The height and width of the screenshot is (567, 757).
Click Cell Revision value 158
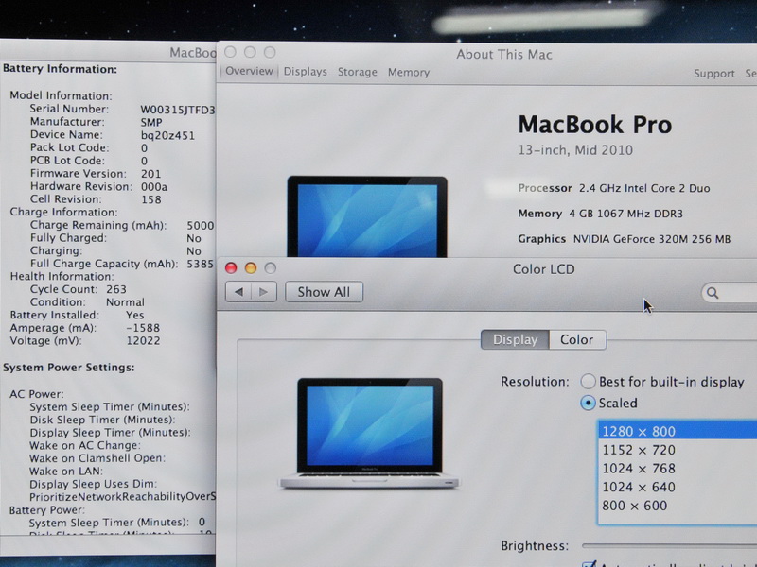pyautogui.click(x=151, y=199)
